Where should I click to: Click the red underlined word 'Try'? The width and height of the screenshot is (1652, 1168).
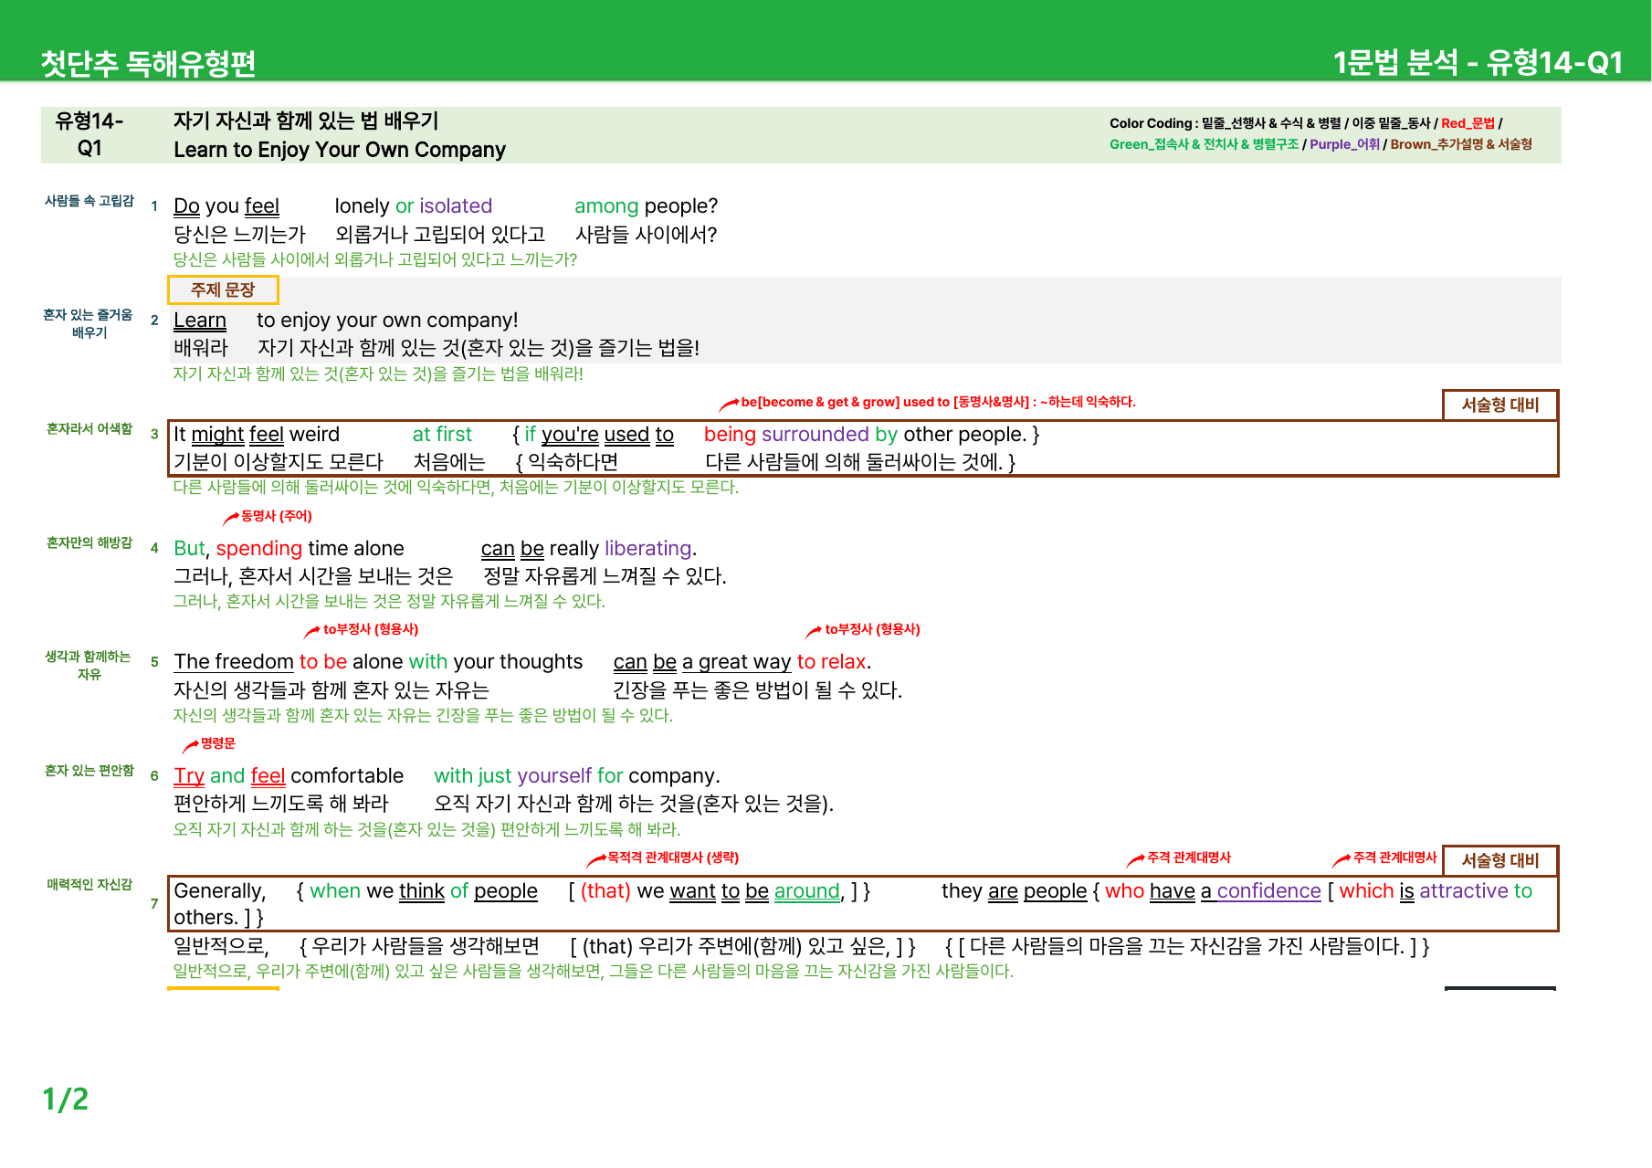click(x=189, y=776)
